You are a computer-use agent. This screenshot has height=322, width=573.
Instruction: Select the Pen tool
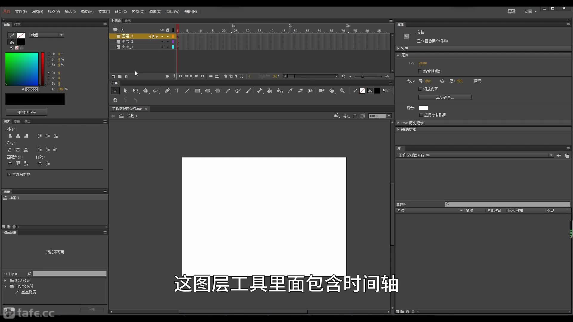167,91
